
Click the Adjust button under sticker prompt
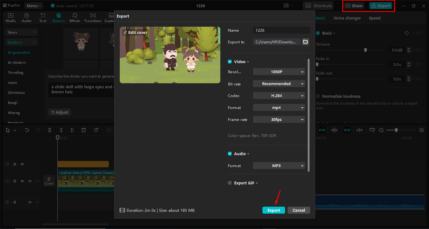(x=60, y=112)
